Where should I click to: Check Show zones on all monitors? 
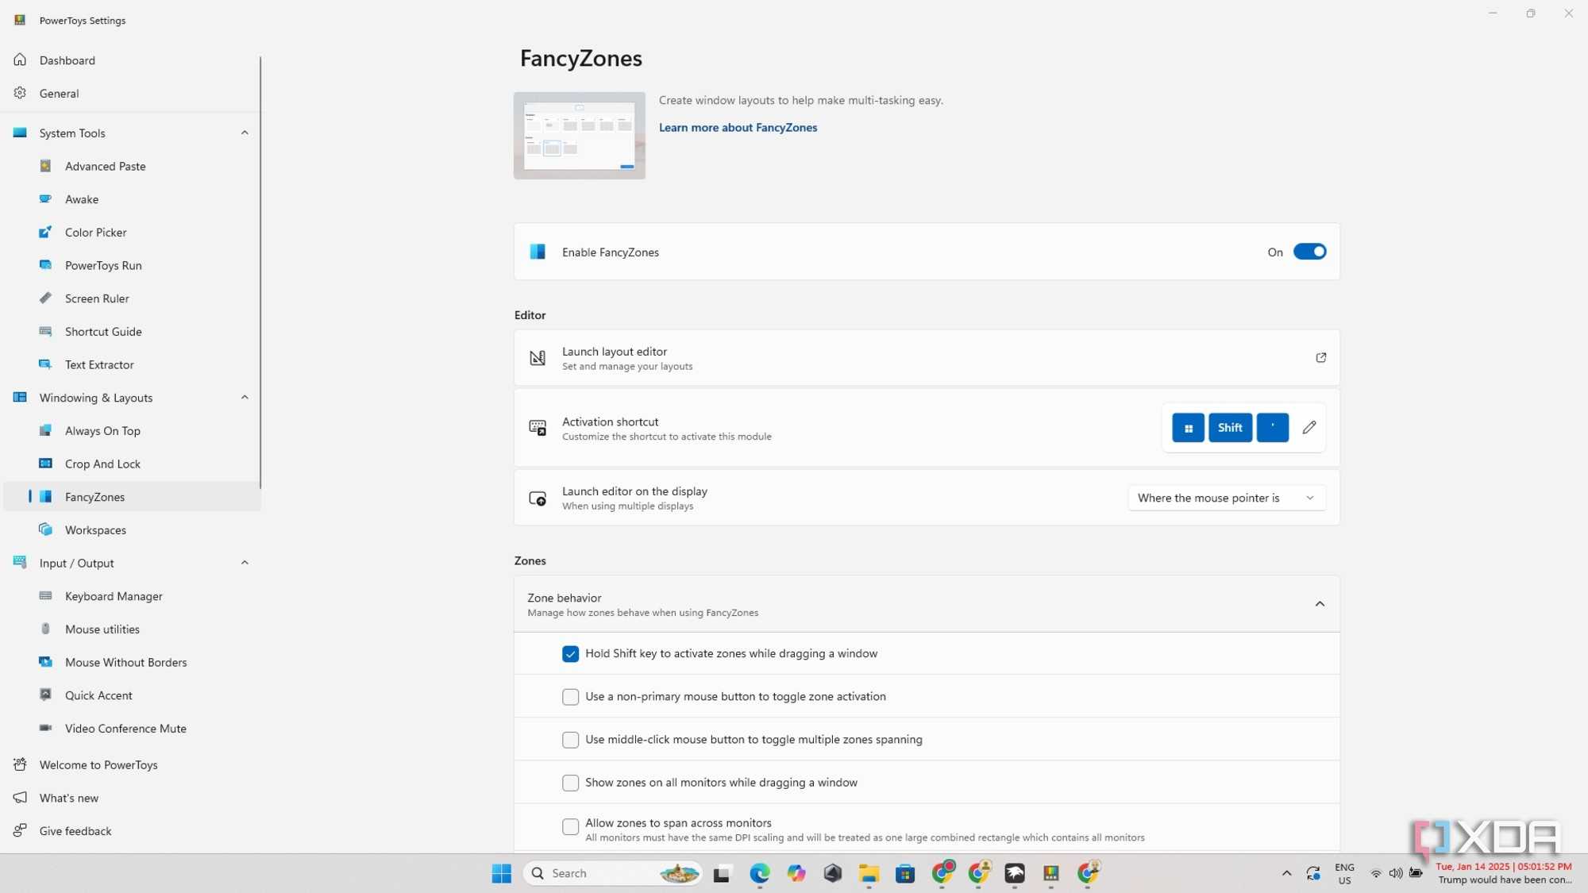(x=570, y=783)
